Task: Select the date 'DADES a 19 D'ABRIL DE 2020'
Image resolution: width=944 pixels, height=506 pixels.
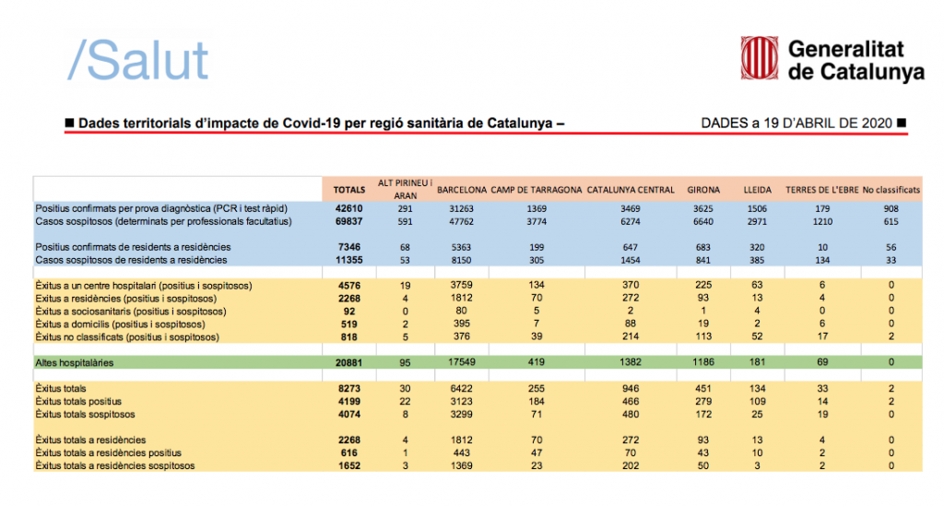Action: click(796, 124)
